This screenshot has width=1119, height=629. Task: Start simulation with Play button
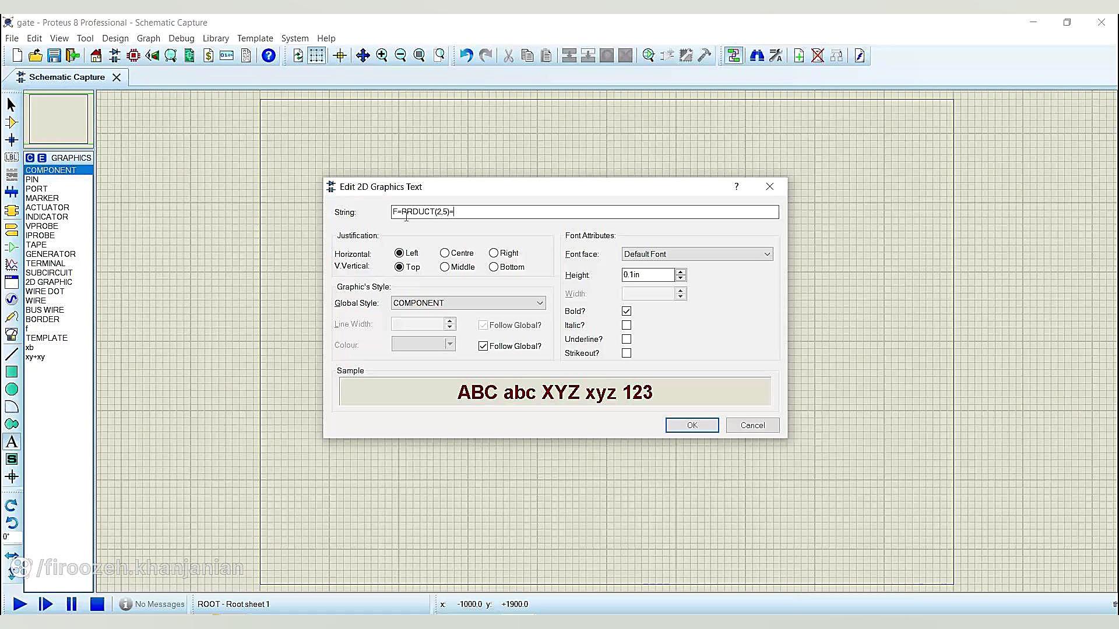pyautogui.click(x=20, y=604)
